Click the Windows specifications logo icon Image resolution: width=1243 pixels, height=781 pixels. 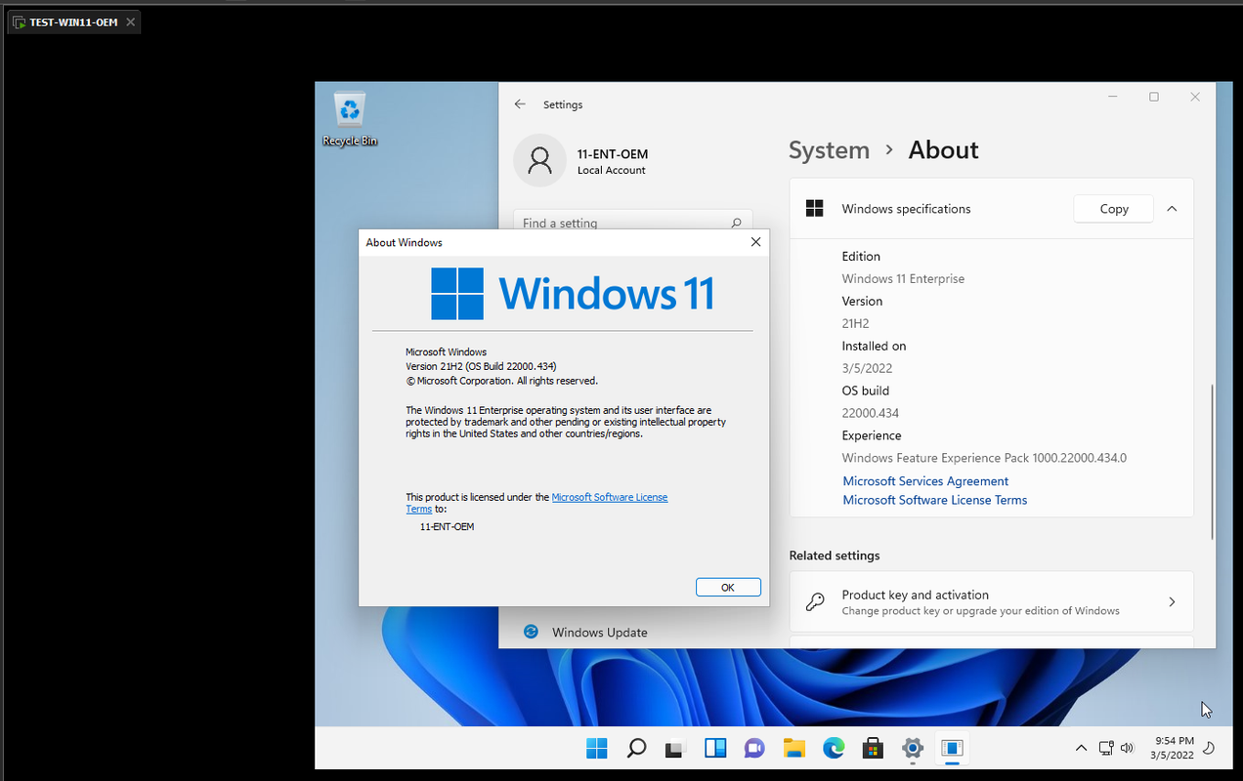(x=815, y=208)
